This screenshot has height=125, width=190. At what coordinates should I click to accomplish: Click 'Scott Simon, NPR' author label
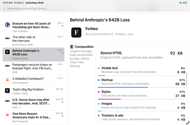pyautogui.click(x=22, y=45)
